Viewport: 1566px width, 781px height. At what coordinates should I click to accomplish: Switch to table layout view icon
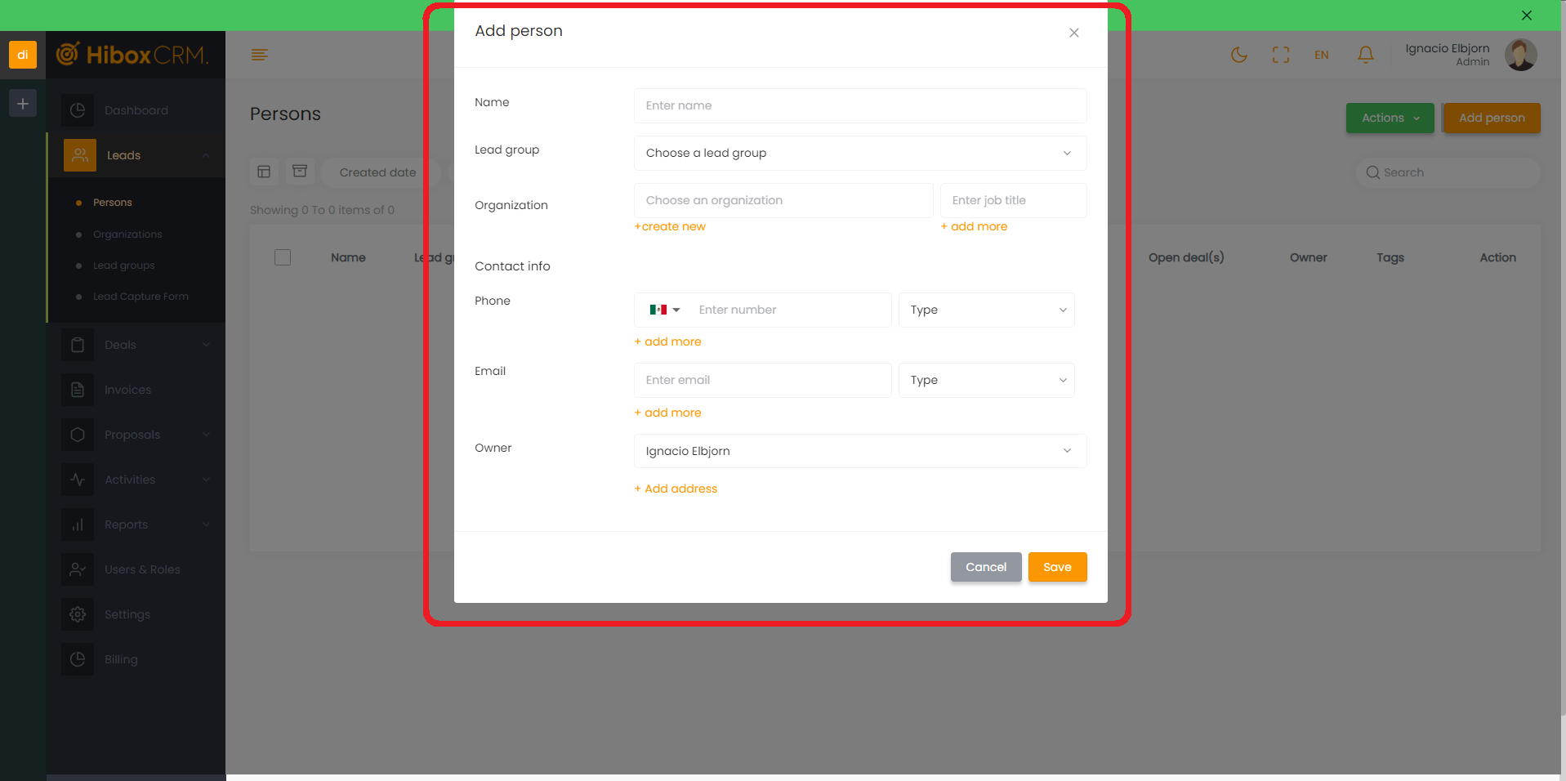[x=264, y=172]
